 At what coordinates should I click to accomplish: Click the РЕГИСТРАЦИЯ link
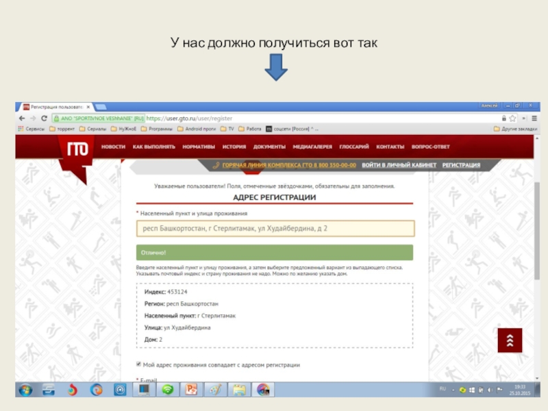click(x=461, y=165)
